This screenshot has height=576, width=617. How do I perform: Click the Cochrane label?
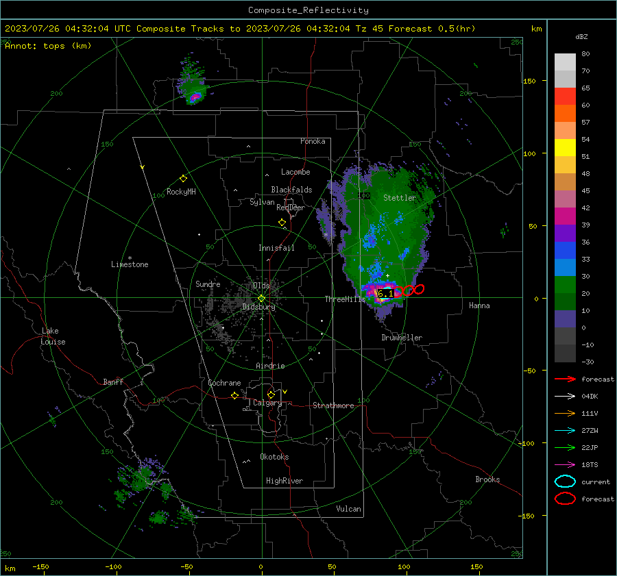coord(224,383)
